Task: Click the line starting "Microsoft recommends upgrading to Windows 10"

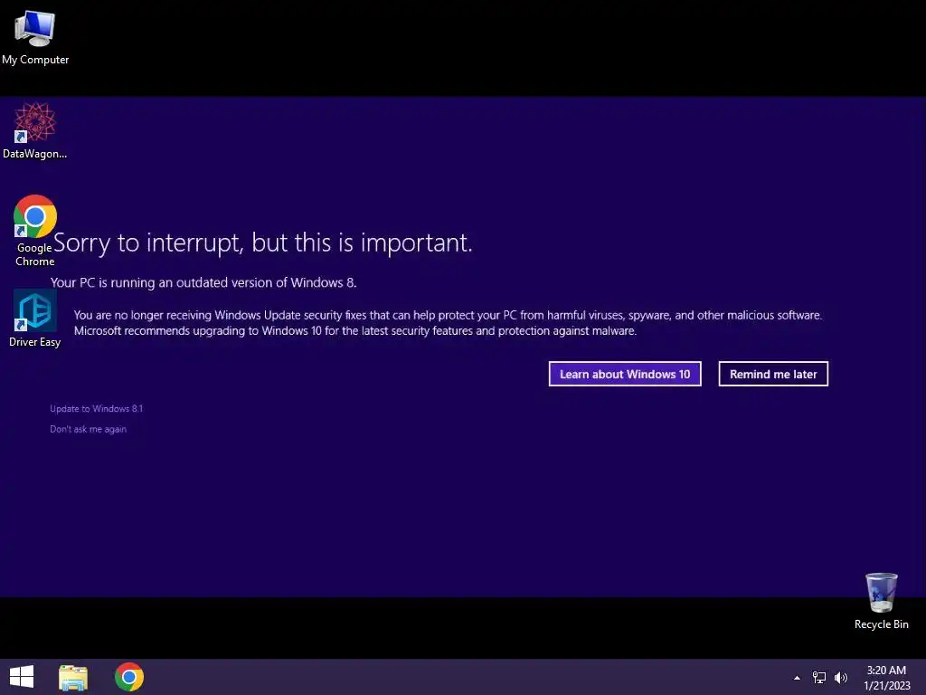Action: coord(354,331)
